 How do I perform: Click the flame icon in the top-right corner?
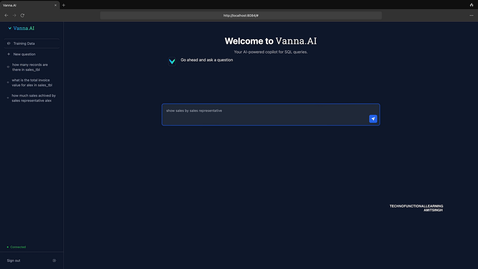click(471, 5)
